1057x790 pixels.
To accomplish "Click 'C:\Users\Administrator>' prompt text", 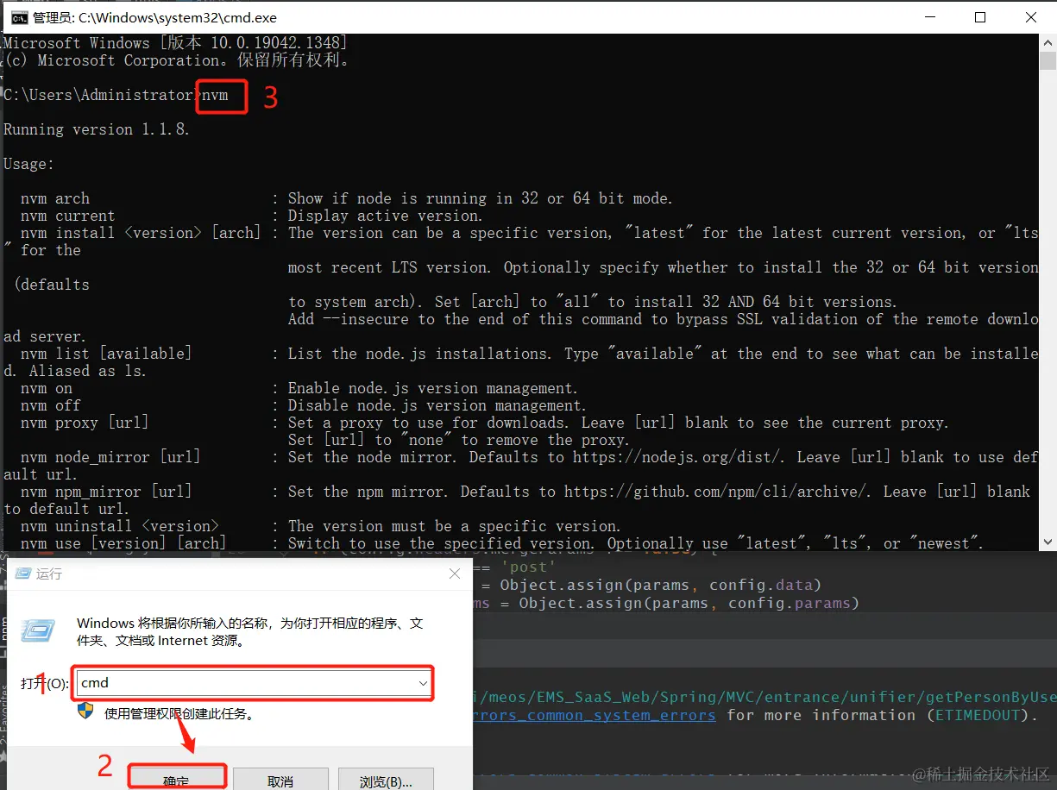I will [102, 95].
